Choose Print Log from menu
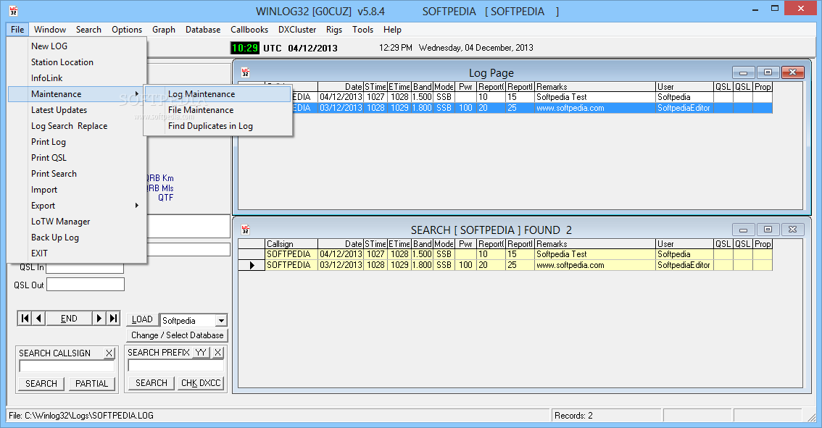This screenshot has width=822, height=428. click(78, 142)
